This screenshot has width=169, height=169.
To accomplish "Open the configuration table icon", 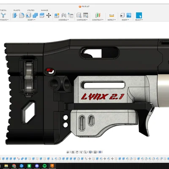I will pyautogui.click(x=85, y=15).
